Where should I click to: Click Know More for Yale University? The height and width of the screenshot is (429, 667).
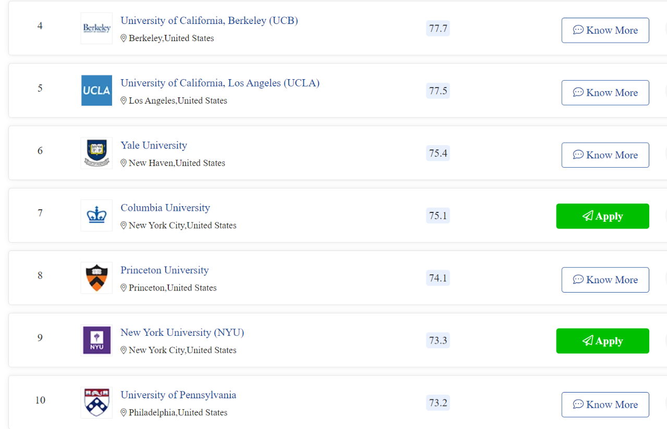pyautogui.click(x=605, y=155)
